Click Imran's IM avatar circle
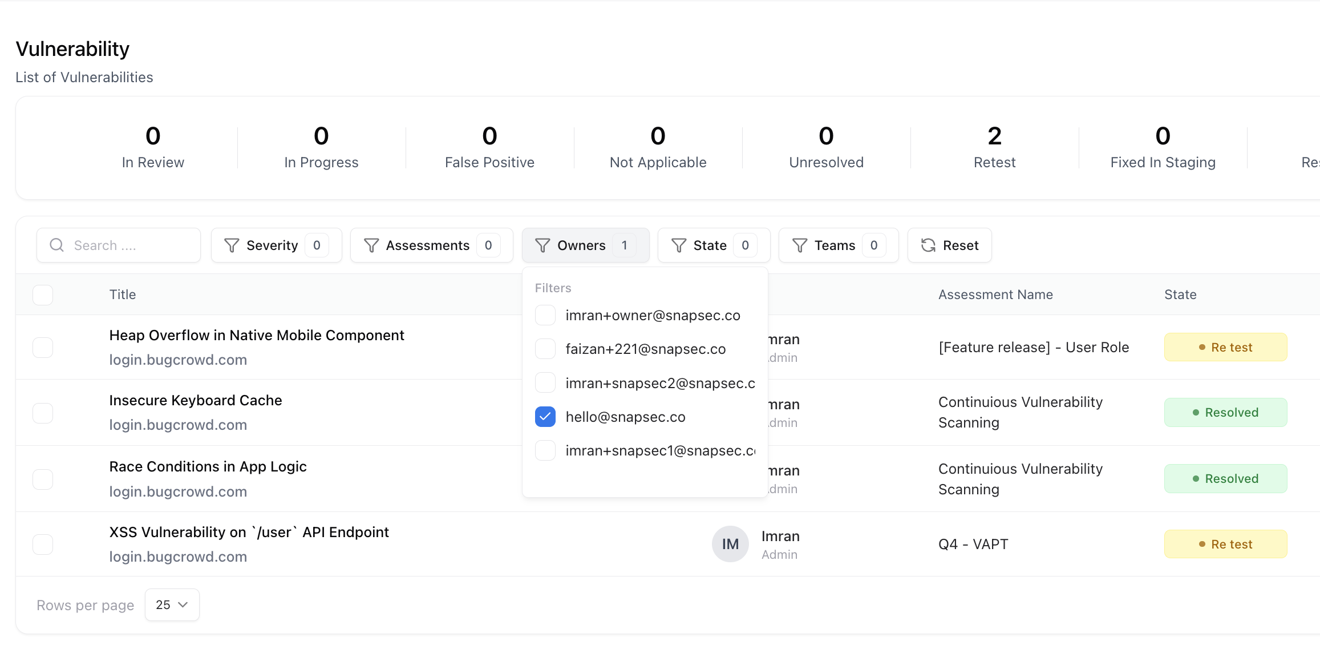 pos(730,544)
